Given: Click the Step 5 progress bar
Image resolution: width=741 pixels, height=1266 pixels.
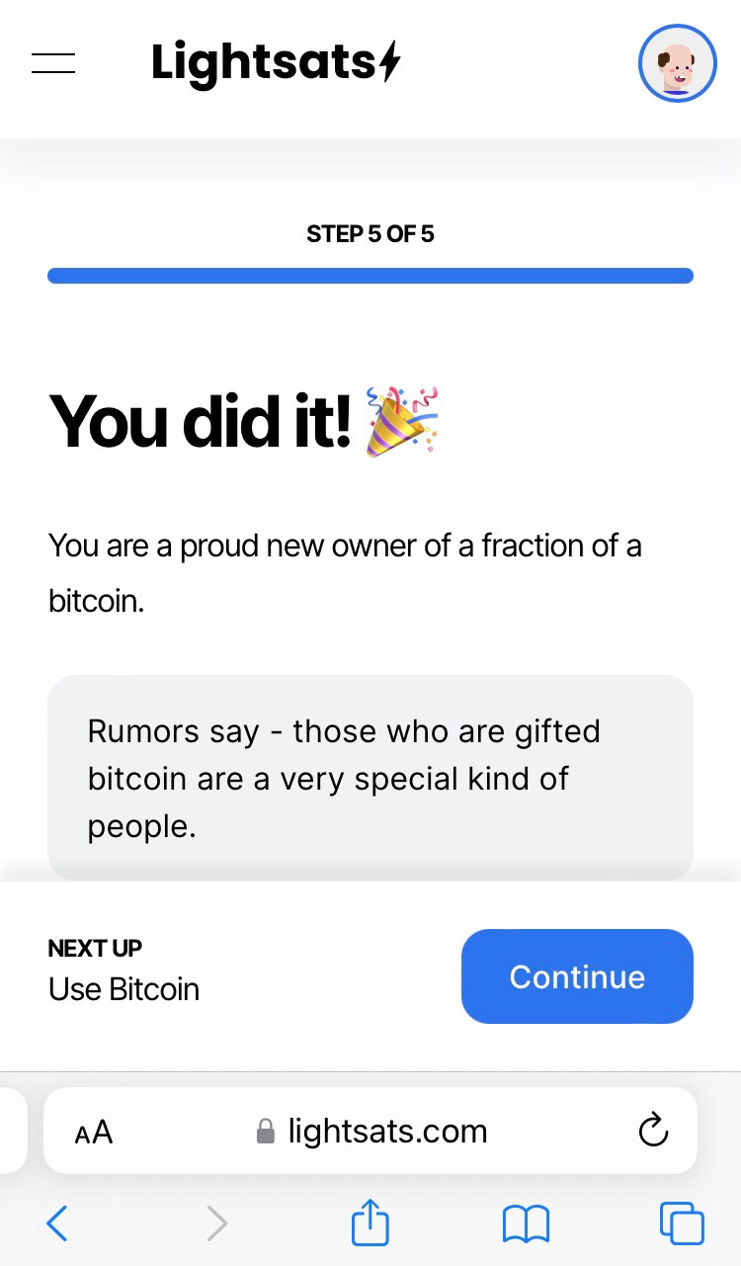Looking at the screenshot, I should pos(370,276).
